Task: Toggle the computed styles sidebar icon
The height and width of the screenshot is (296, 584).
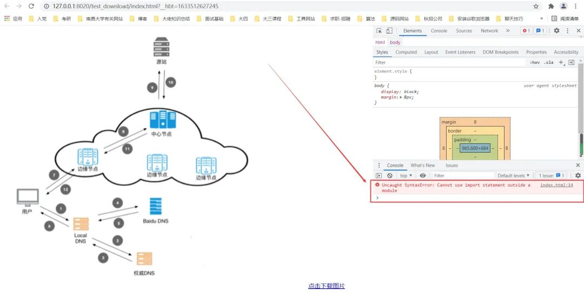Action: click(x=572, y=63)
